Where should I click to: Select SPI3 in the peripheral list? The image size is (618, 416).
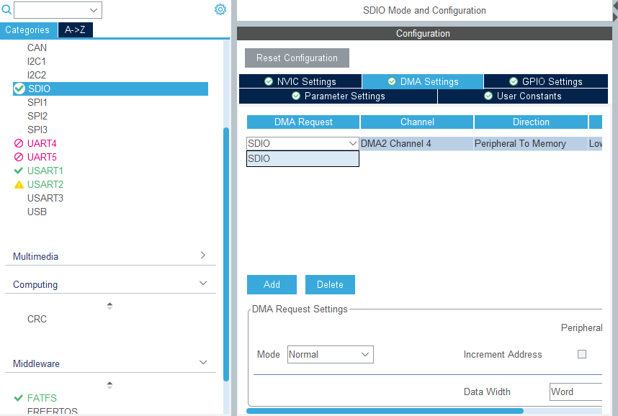coord(37,130)
